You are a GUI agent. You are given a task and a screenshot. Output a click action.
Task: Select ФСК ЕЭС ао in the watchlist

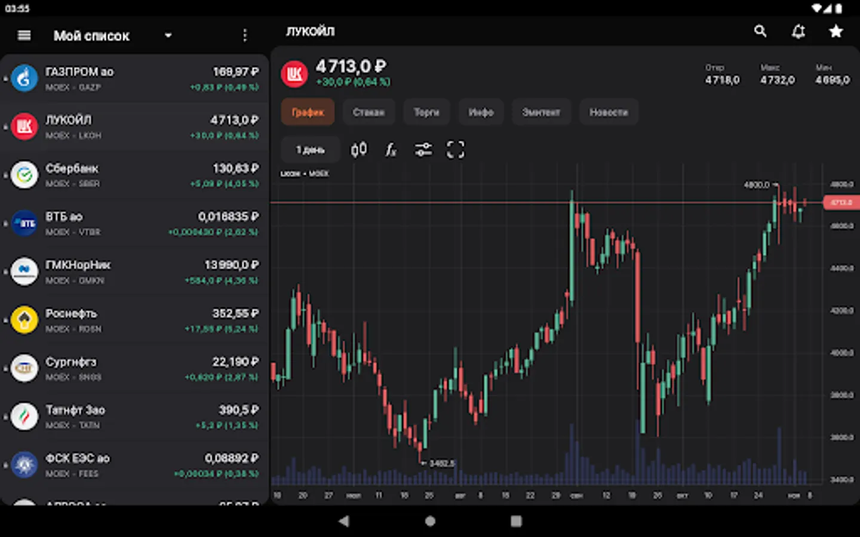[134, 465]
